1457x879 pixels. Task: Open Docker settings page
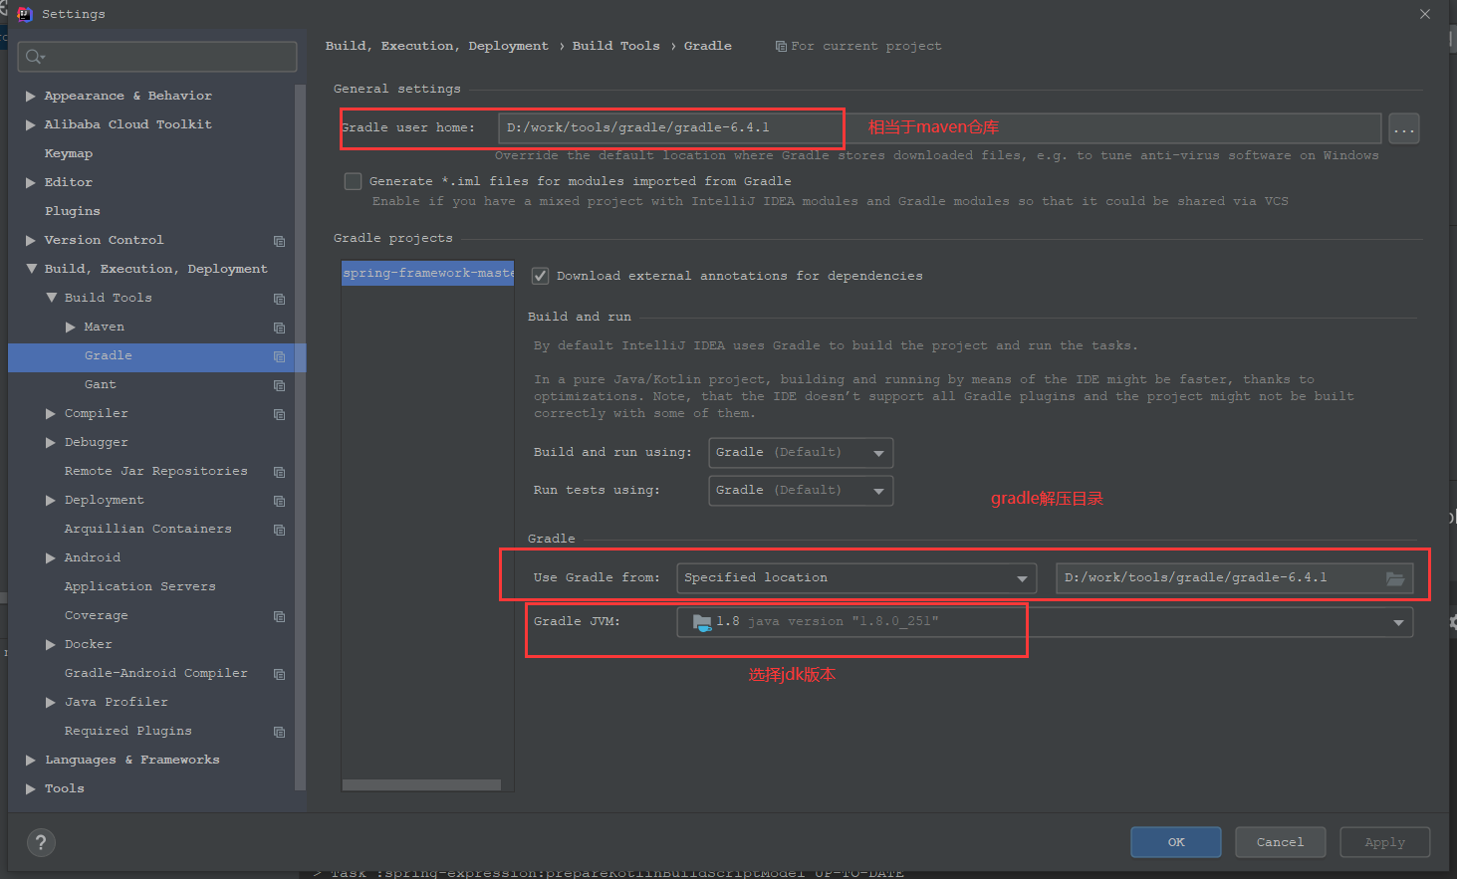pos(89,644)
